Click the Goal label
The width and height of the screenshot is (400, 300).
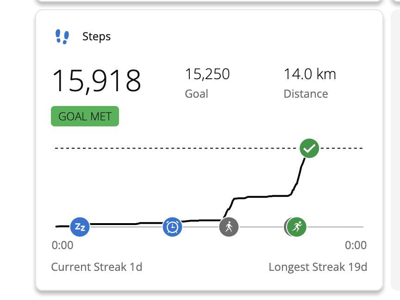pyautogui.click(x=196, y=94)
